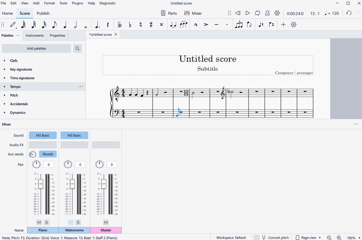This screenshot has height=240, width=362.
Task: Open the Plugins menu
Action: [77, 3]
